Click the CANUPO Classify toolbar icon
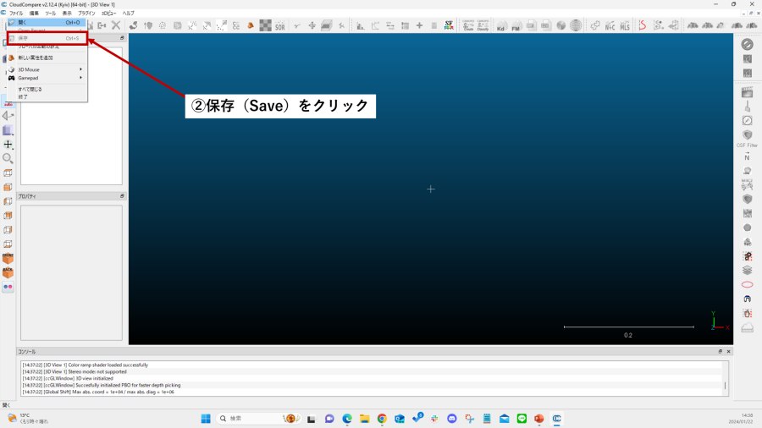 (x=483, y=25)
